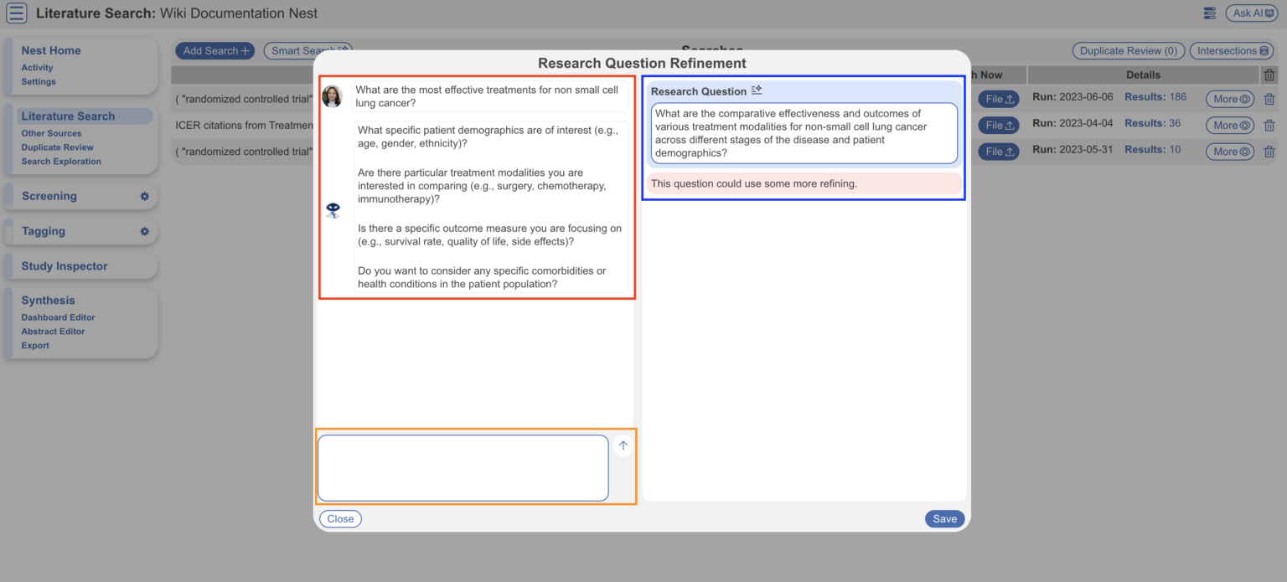Click the Ask AI button
1287x582 pixels.
click(1251, 13)
